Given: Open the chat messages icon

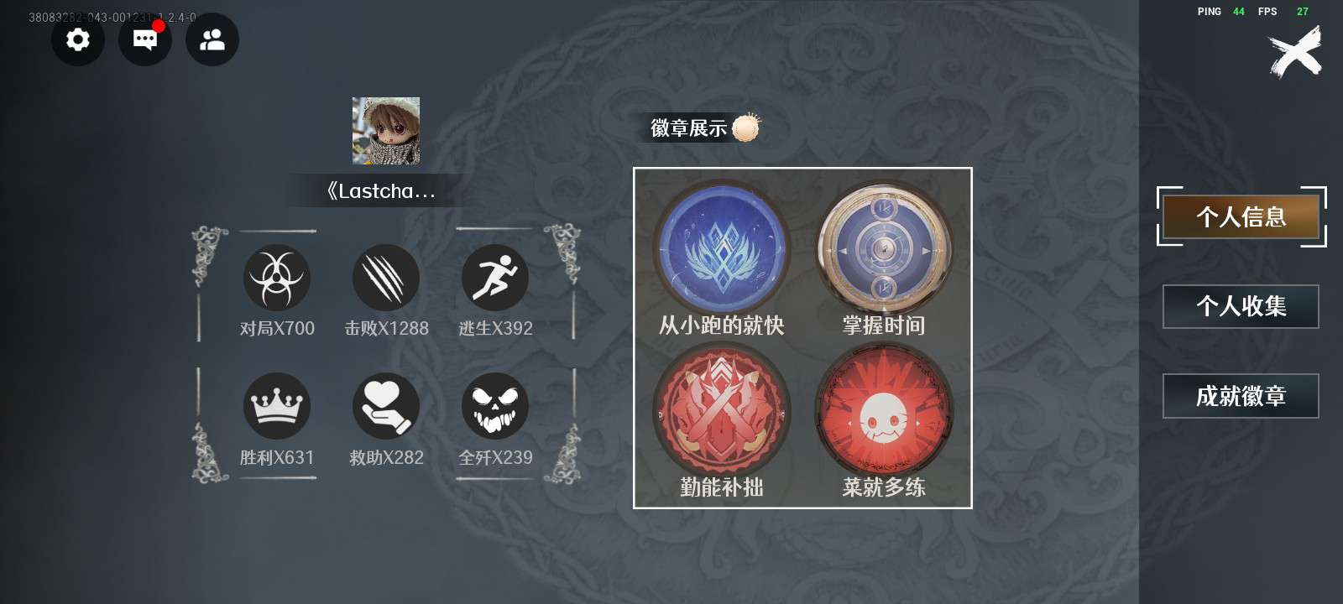Looking at the screenshot, I should 145,39.
